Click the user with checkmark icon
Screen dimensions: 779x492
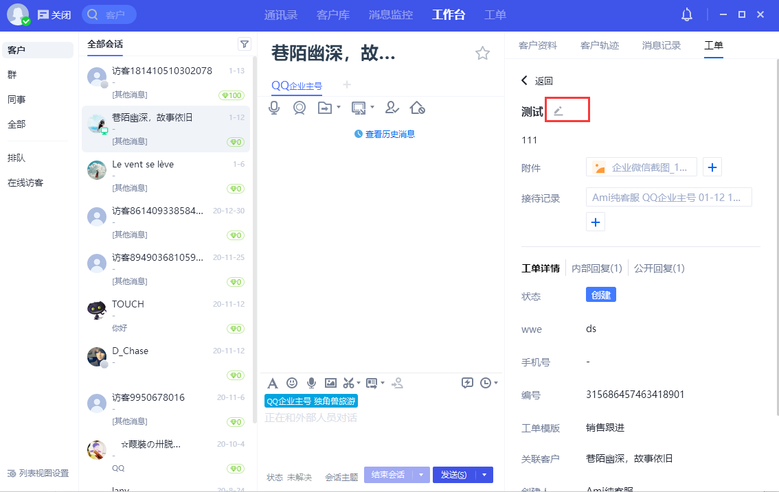(392, 108)
